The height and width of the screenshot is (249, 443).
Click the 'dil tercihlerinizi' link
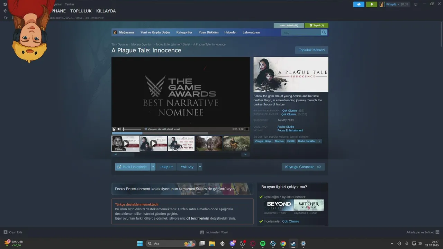tap(198, 218)
